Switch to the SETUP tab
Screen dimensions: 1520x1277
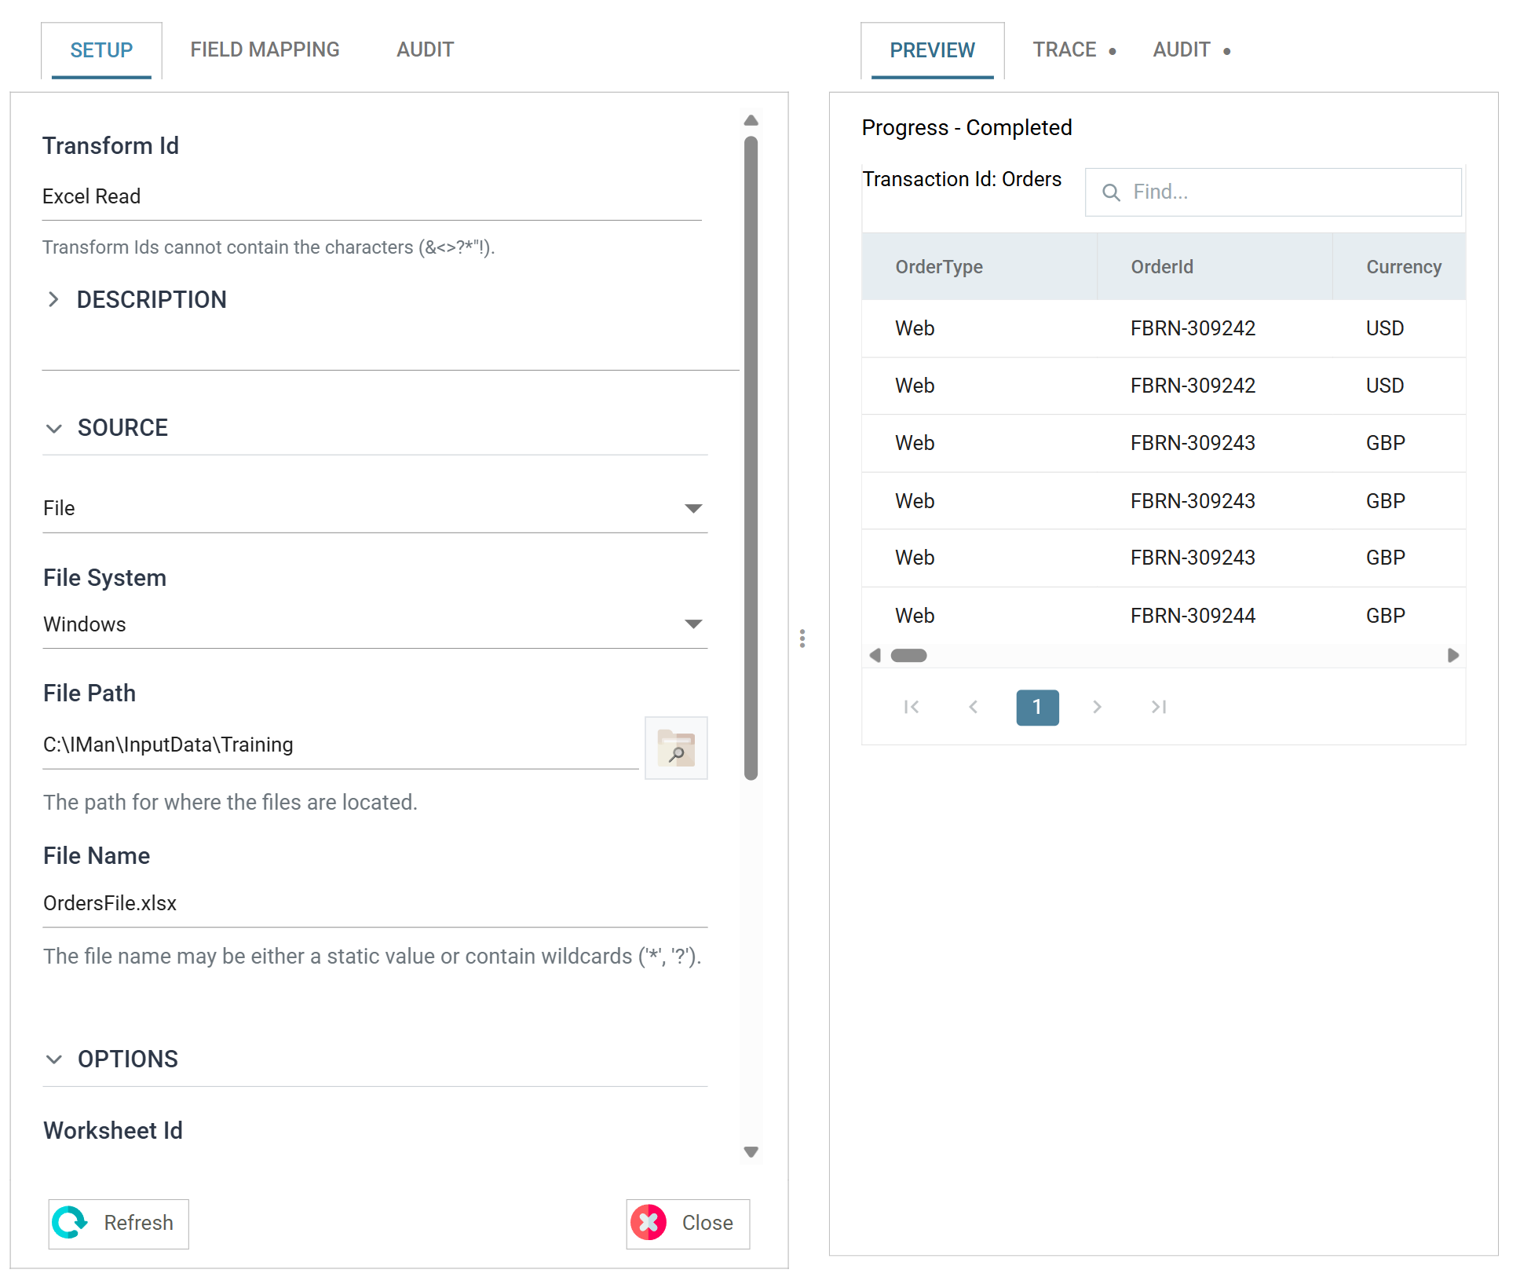[101, 50]
